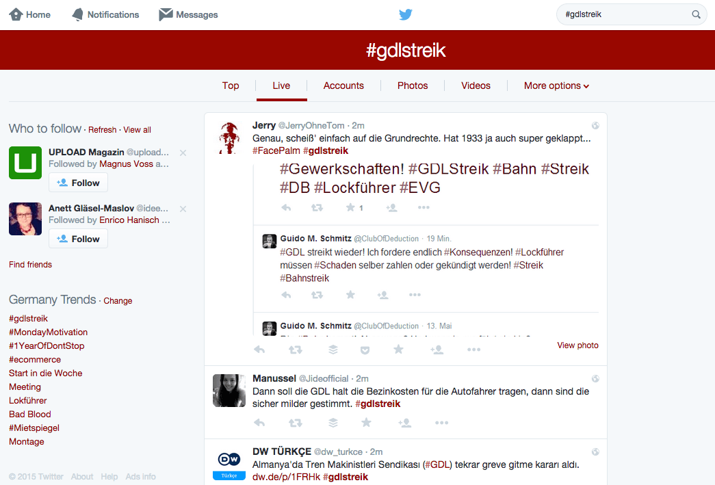Retweet Jerry's tweet from bottom action row
This screenshot has width=715, height=485.
point(296,350)
